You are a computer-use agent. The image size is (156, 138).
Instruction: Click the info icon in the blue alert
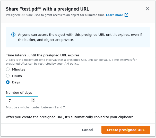[x=13, y=34]
